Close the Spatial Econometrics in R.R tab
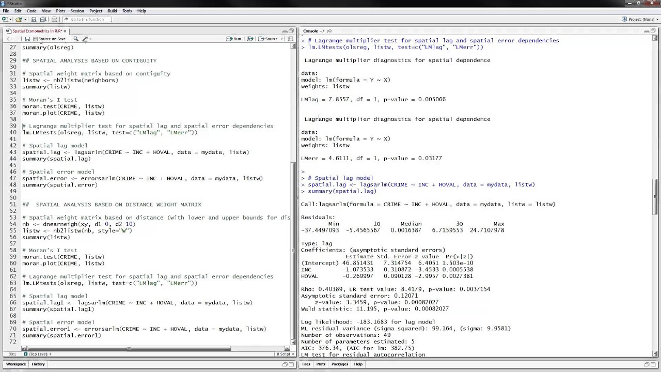This screenshot has width=661, height=372. point(66,31)
